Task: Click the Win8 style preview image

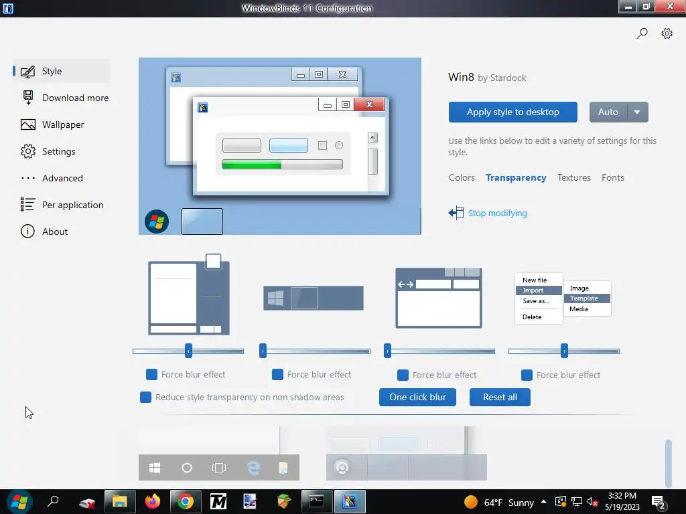Action: point(280,146)
